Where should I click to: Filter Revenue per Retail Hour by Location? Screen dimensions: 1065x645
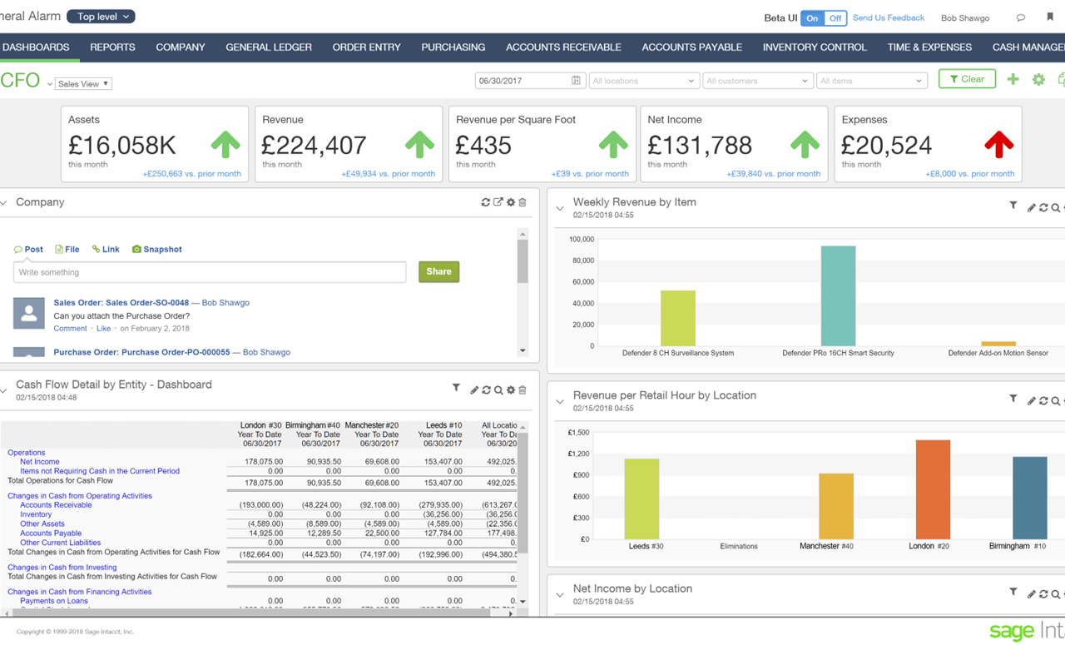click(x=1013, y=399)
